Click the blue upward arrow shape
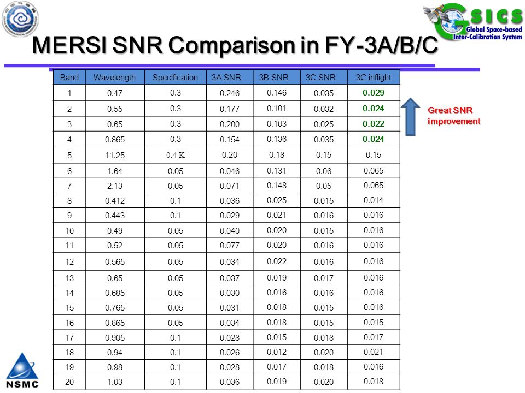The width and height of the screenshot is (525, 393). pos(411,117)
